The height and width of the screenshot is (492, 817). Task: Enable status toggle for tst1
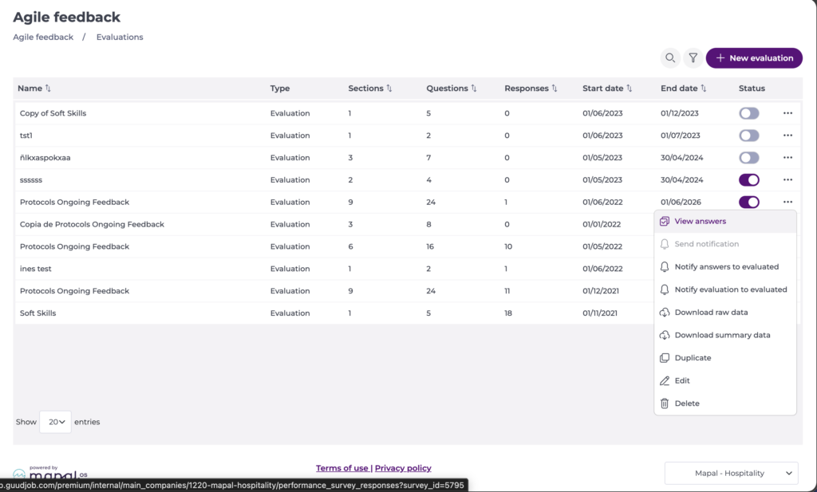[748, 136]
